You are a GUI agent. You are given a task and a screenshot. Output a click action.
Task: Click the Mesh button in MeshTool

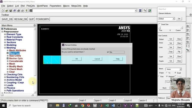(164, 88)
